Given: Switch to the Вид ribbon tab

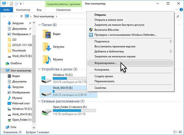Looking at the screenshot, I should [x=40, y=10].
